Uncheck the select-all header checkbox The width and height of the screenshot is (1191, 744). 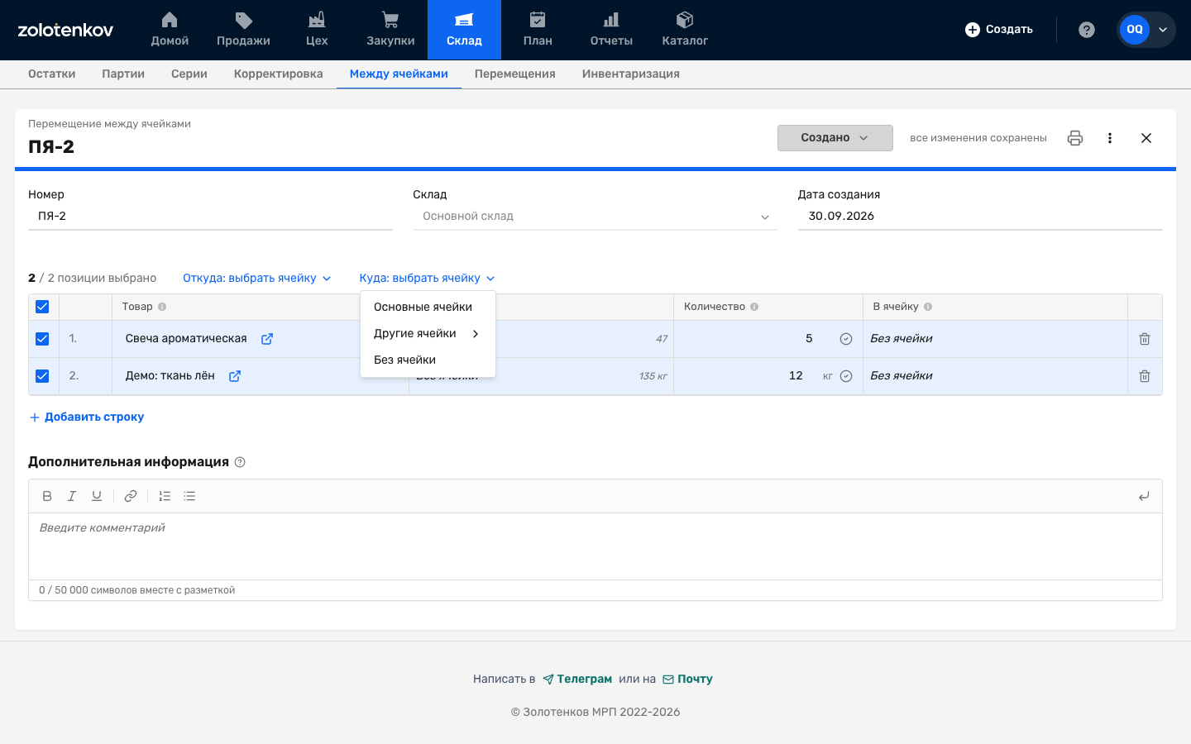[x=42, y=307]
